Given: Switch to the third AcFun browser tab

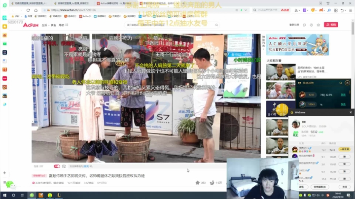Looking at the screenshot, I should (x=114, y=3).
